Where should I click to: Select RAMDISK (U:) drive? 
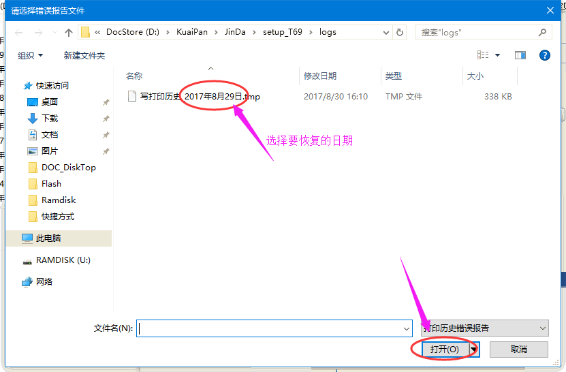[63, 260]
